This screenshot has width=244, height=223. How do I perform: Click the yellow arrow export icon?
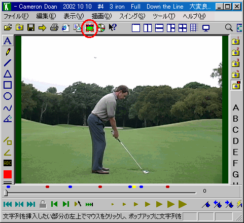[42, 28]
